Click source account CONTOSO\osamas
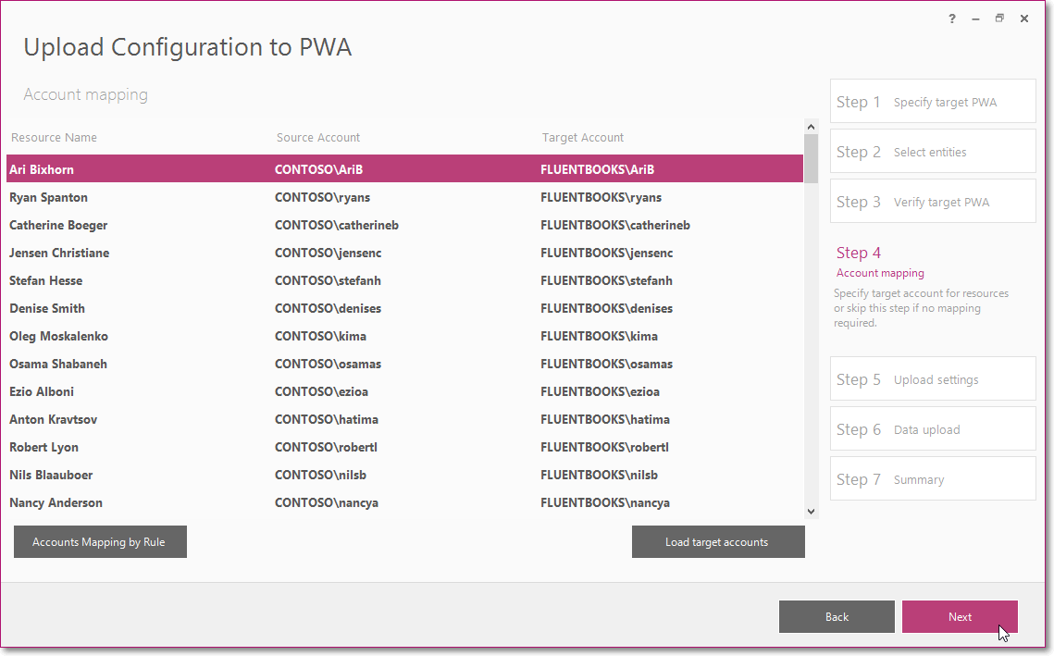 pyautogui.click(x=328, y=364)
